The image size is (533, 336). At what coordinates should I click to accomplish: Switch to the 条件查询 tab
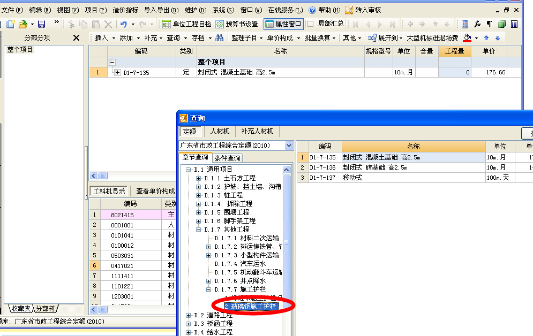[228, 158]
